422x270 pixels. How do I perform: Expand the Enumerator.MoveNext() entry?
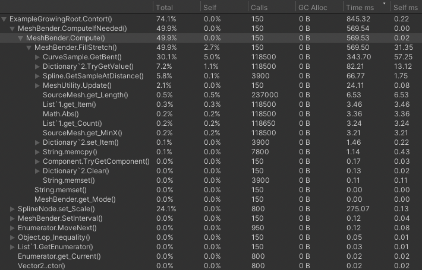13,228
